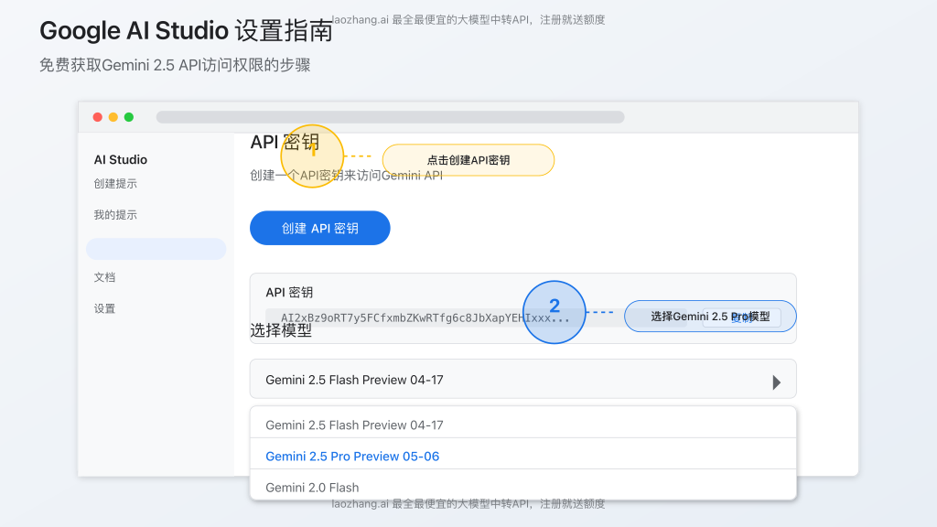This screenshot has width=937, height=527.
Task: Click the red close window dot
Action: (97, 117)
